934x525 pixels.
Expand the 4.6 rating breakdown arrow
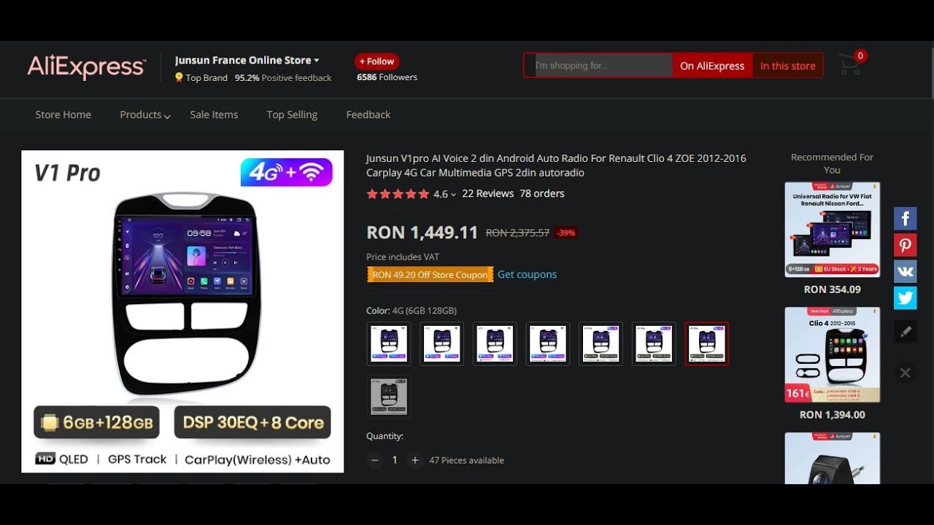pos(453,195)
